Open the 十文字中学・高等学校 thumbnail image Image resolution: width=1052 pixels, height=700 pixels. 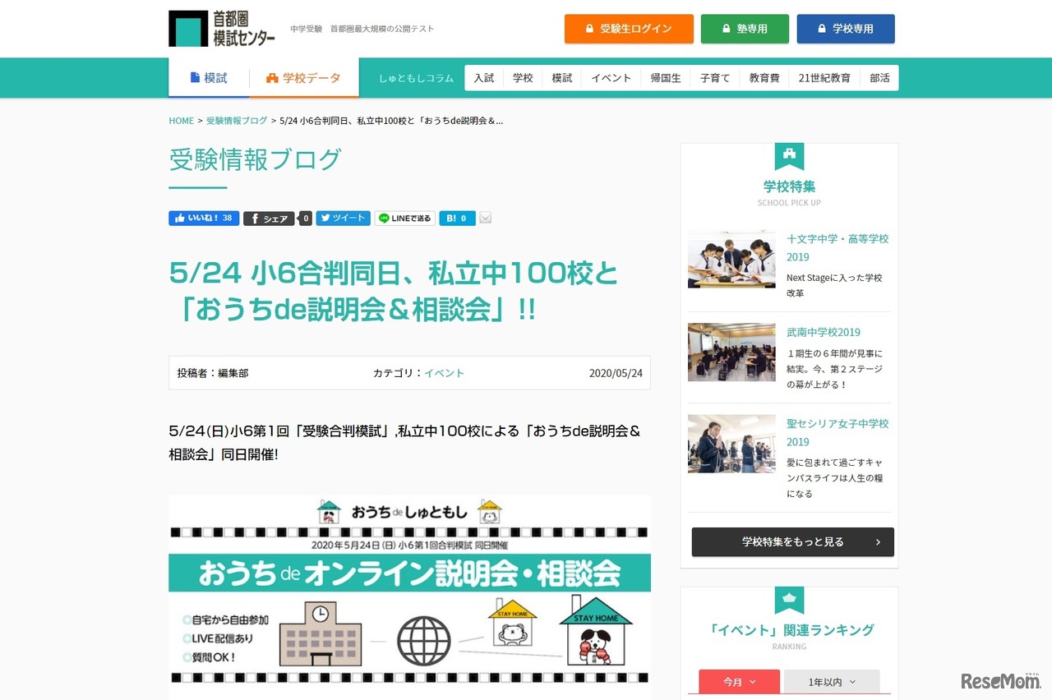click(x=731, y=260)
